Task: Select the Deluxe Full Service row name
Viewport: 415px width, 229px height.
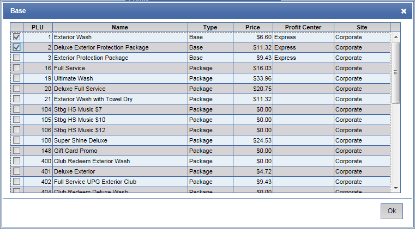Action: pyautogui.click(x=80, y=89)
